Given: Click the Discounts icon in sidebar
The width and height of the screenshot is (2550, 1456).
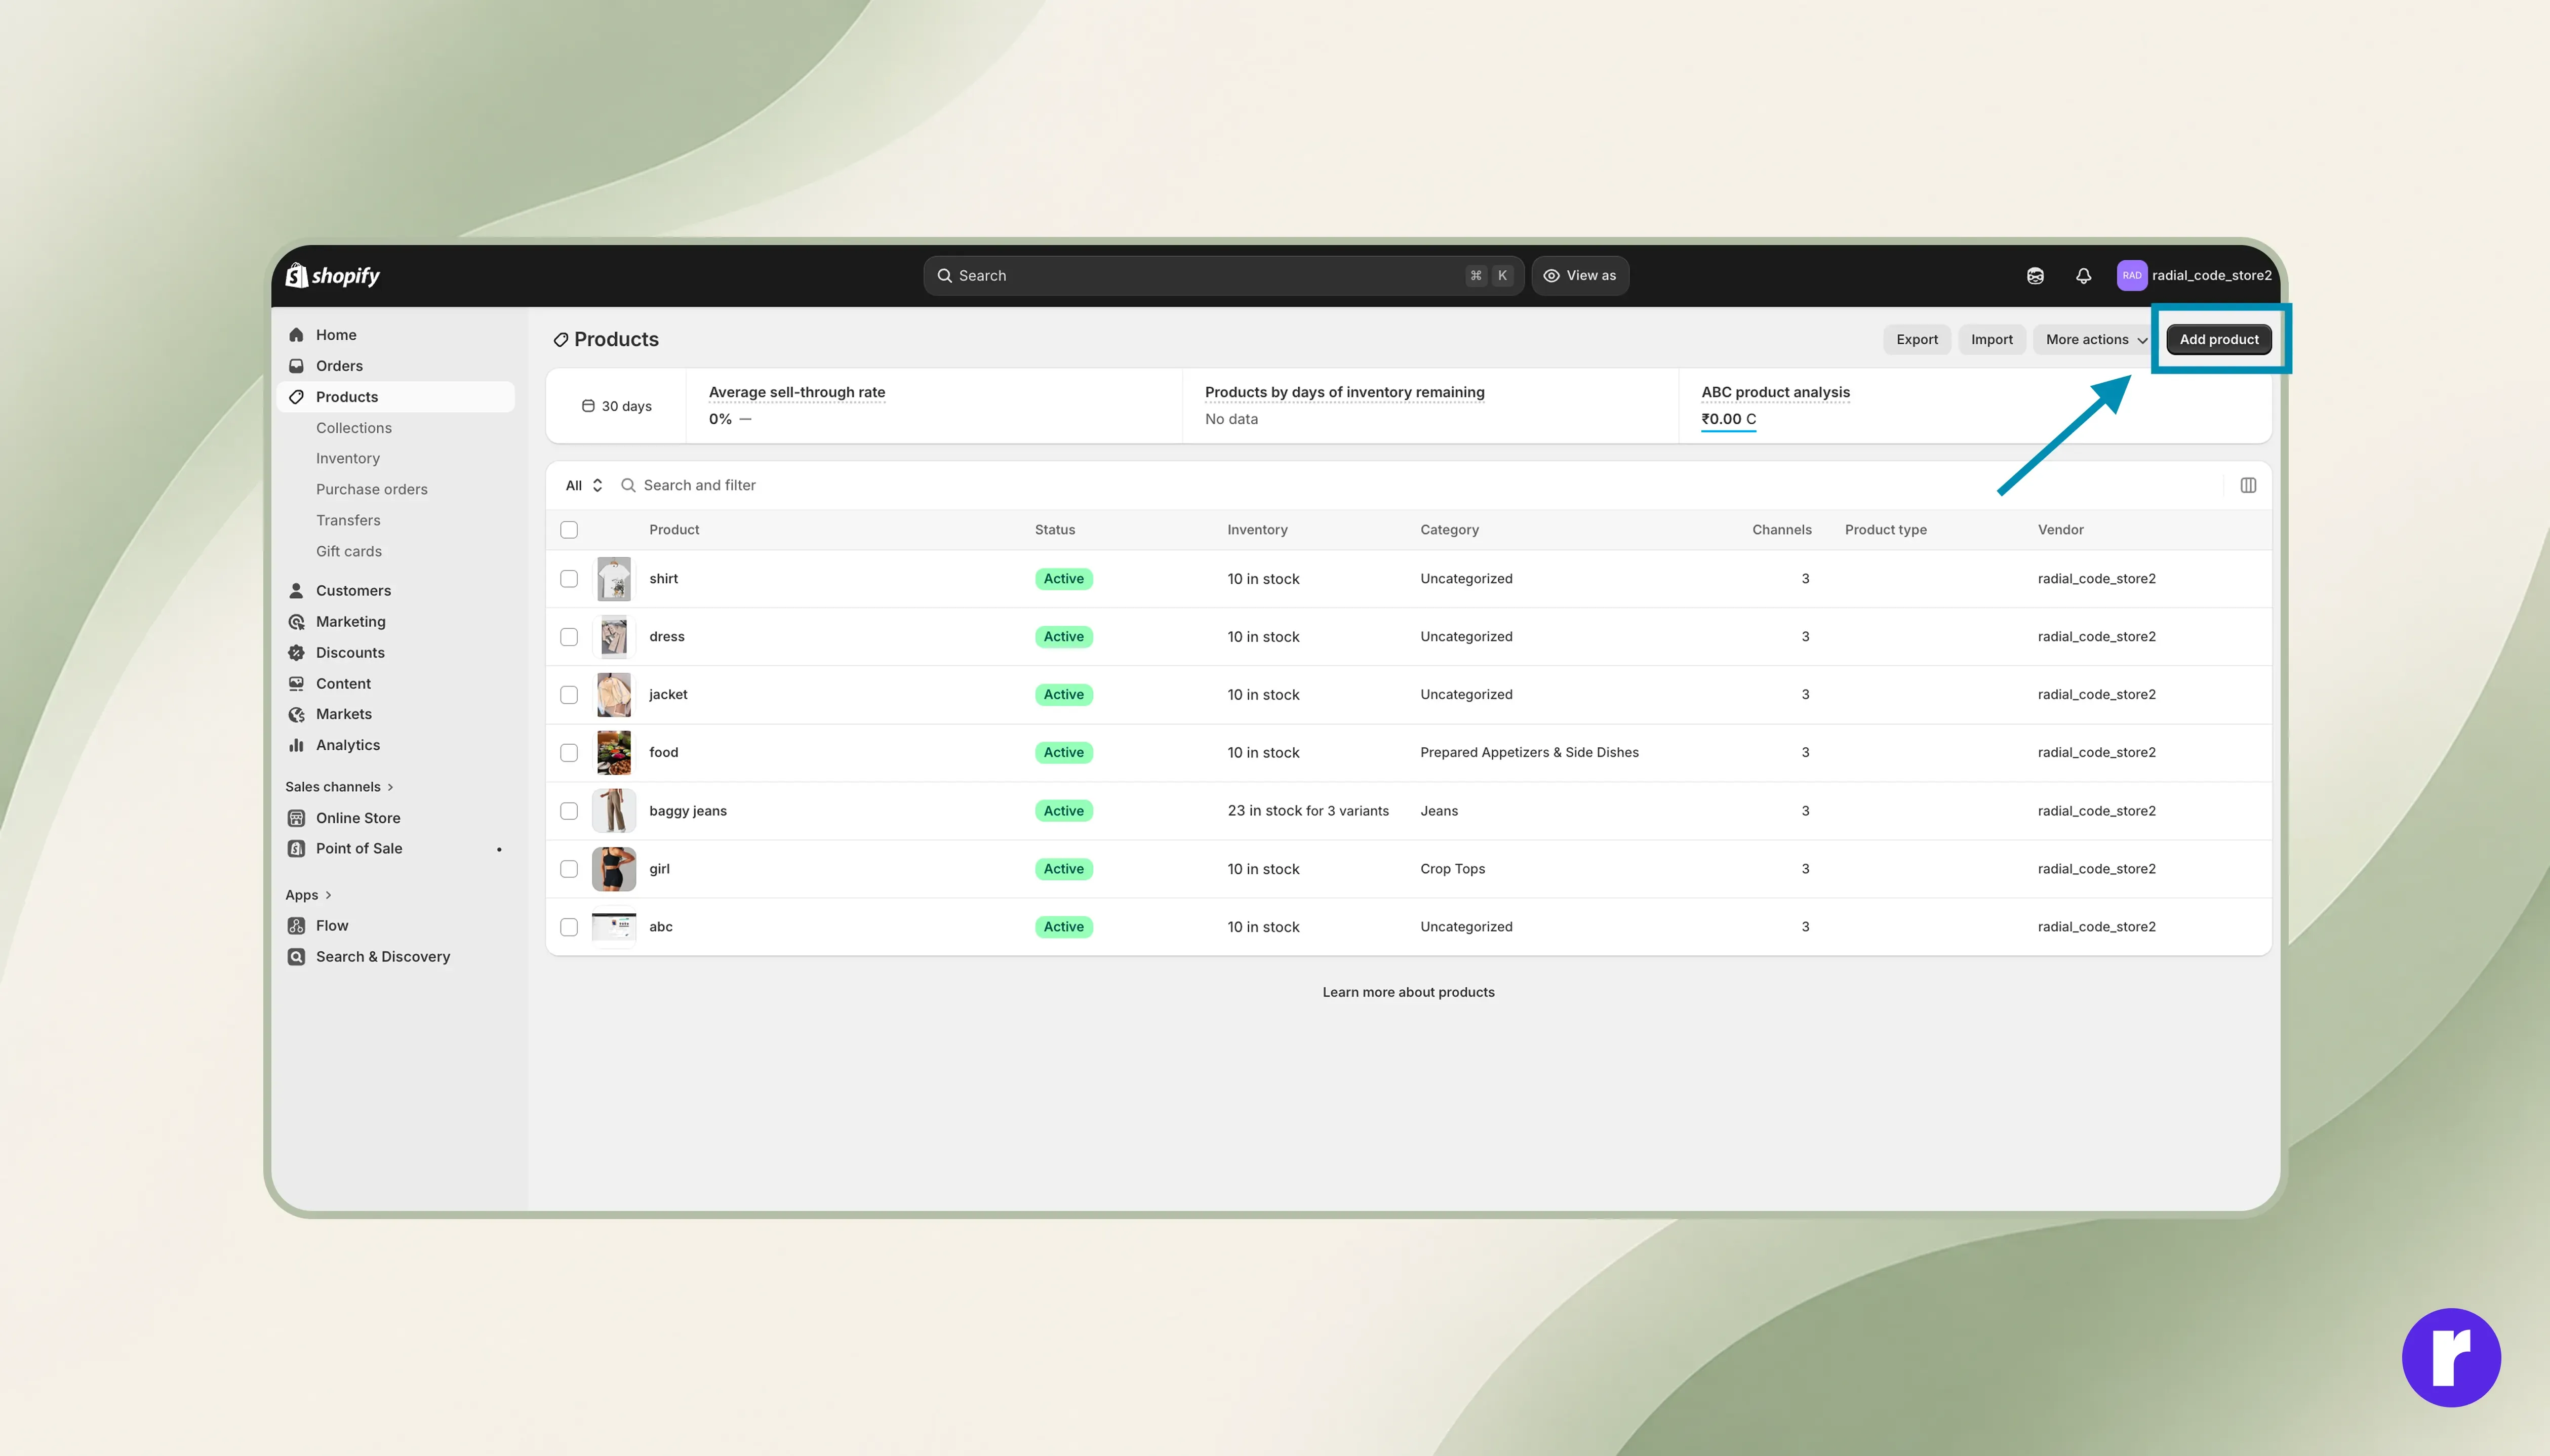Looking at the screenshot, I should [x=296, y=653].
